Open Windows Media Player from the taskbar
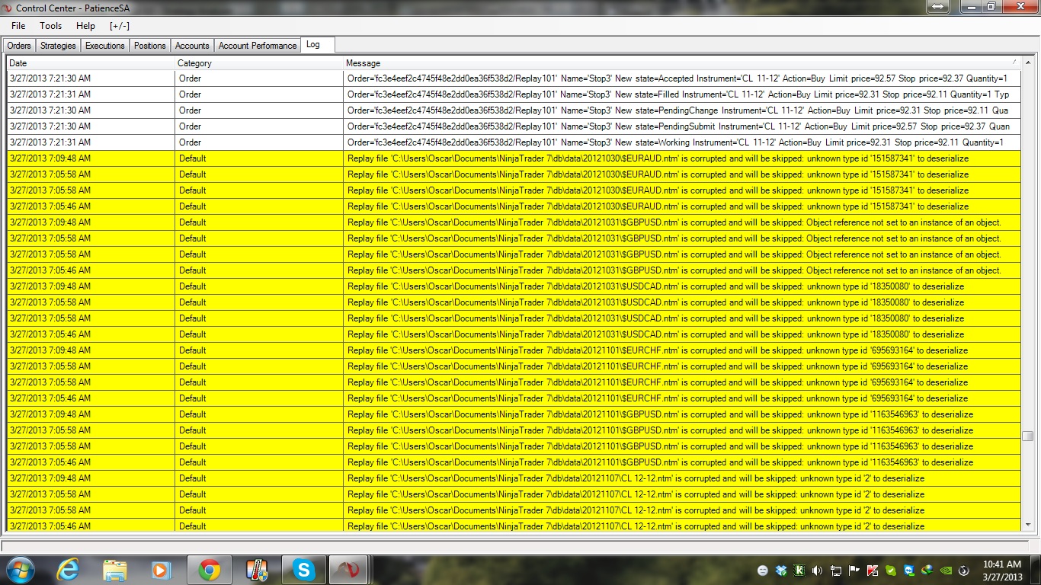1041x585 pixels. click(161, 570)
